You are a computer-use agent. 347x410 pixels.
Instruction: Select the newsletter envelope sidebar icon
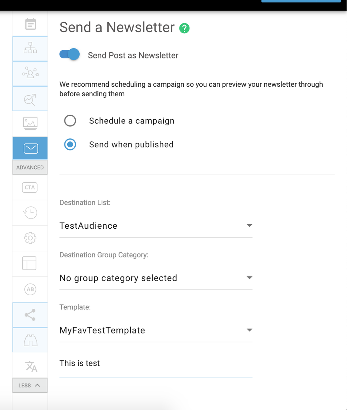tap(30, 148)
